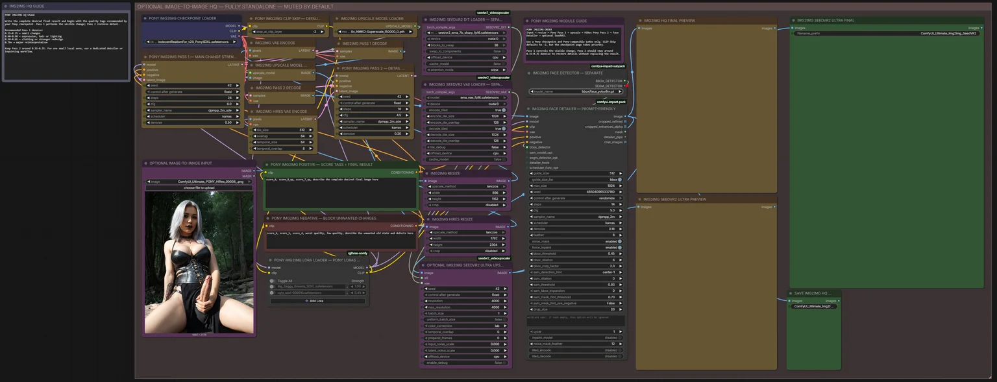Collapse the IMG2IMG FACE DETAILER node dot
This screenshot has height=382, width=997.
(529, 109)
